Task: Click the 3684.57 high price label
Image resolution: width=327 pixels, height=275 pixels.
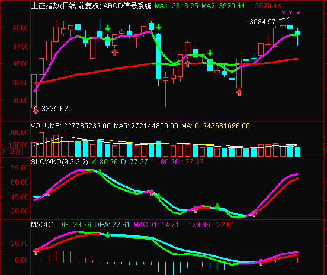Action: click(x=262, y=22)
